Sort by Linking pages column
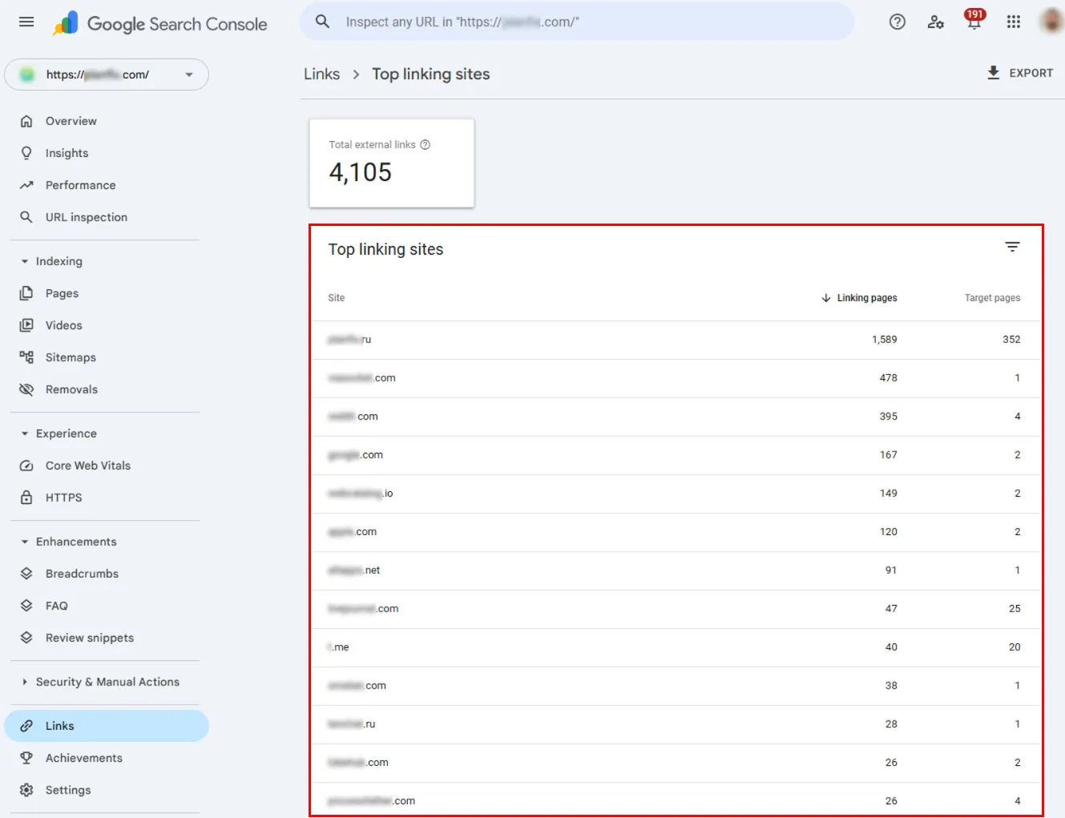This screenshot has height=818, width=1065. coord(859,298)
